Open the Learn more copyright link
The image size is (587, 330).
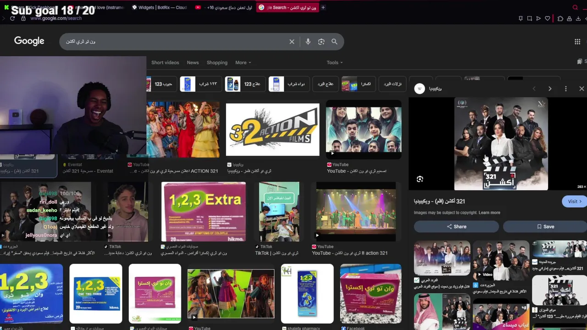click(489, 213)
